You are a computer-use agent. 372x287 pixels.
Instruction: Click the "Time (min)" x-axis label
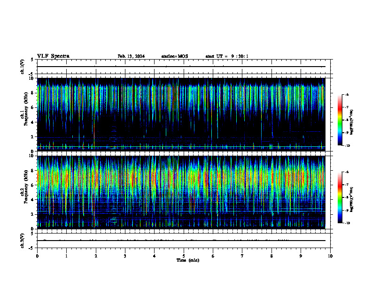pos(188,260)
